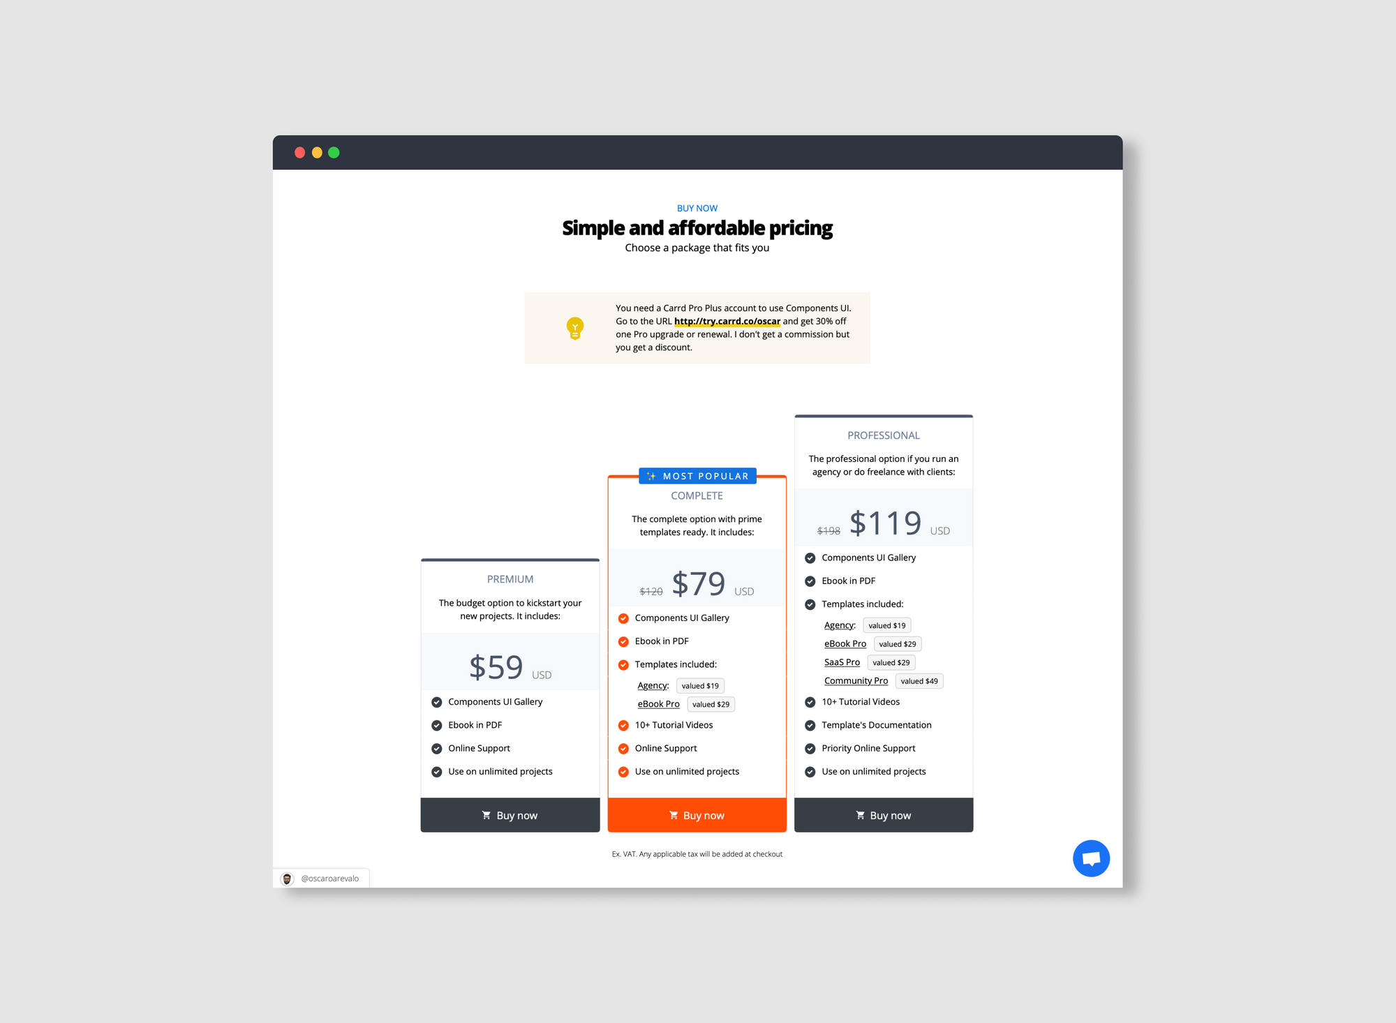The width and height of the screenshot is (1396, 1023).
Task: Toggle the Ebook in PDF checkbox (Professional)
Action: click(810, 580)
